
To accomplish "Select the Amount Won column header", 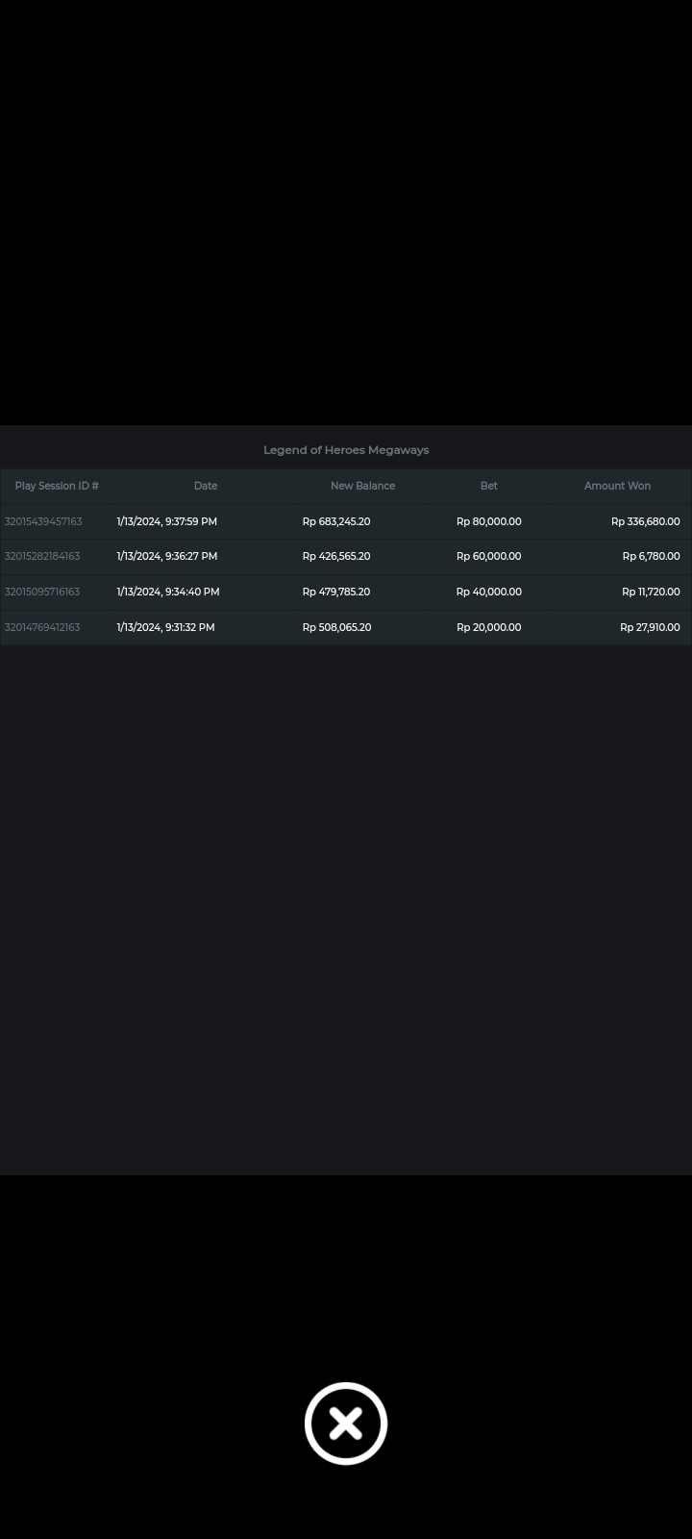I will (617, 486).
